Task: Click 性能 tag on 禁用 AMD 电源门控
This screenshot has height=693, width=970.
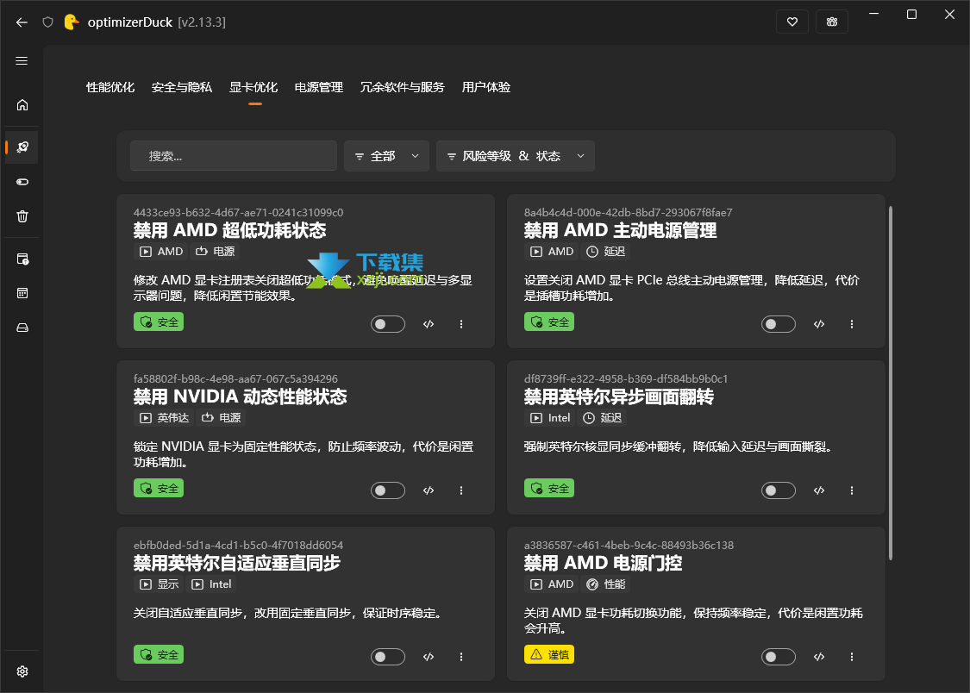Action: click(606, 584)
